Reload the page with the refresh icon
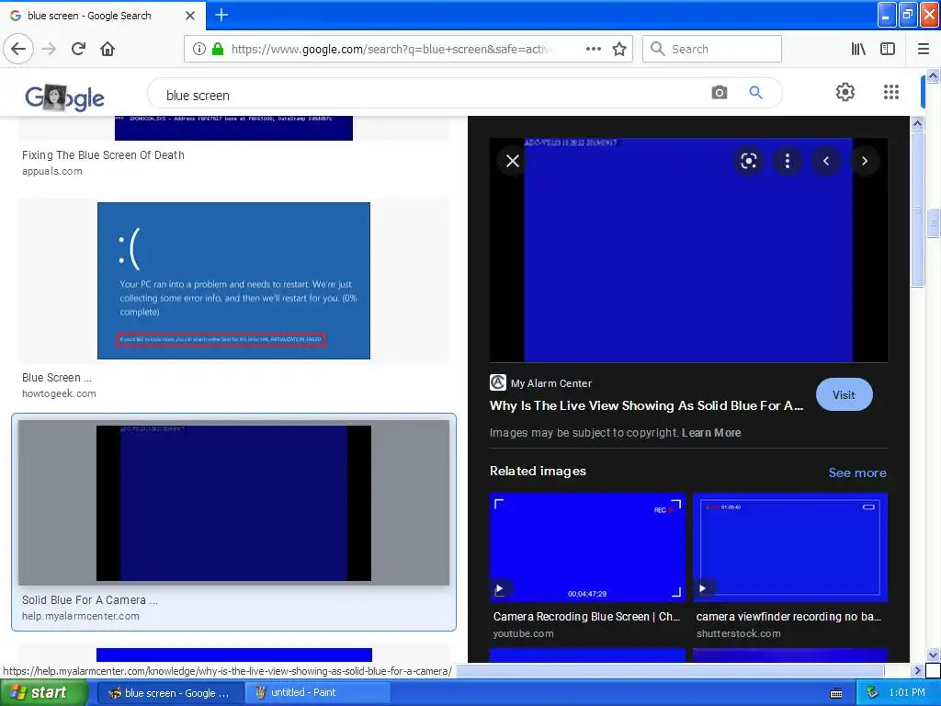This screenshot has height=706, width=941. (78, 49)
